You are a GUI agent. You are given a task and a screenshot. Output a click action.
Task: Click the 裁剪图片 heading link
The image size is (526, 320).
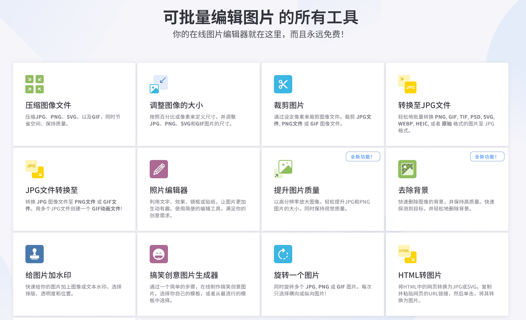tap(289, 105)
